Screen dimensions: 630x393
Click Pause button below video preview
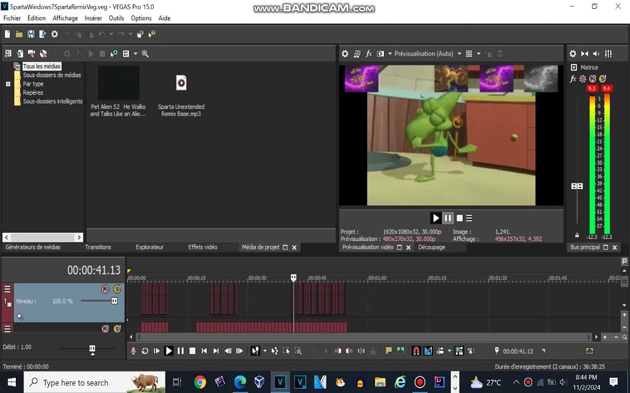[447, 218]
